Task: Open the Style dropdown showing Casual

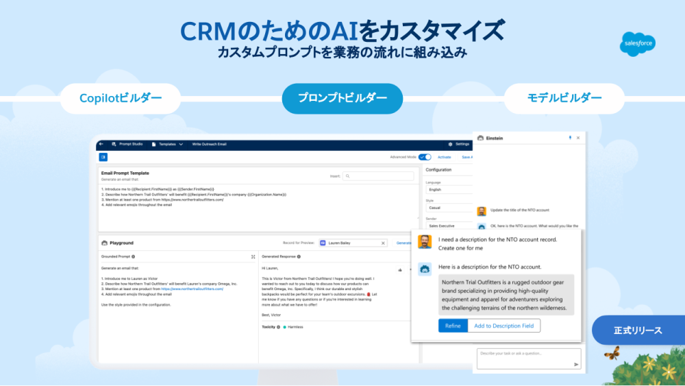Action: pyautogui.click(x=449, y=208)
